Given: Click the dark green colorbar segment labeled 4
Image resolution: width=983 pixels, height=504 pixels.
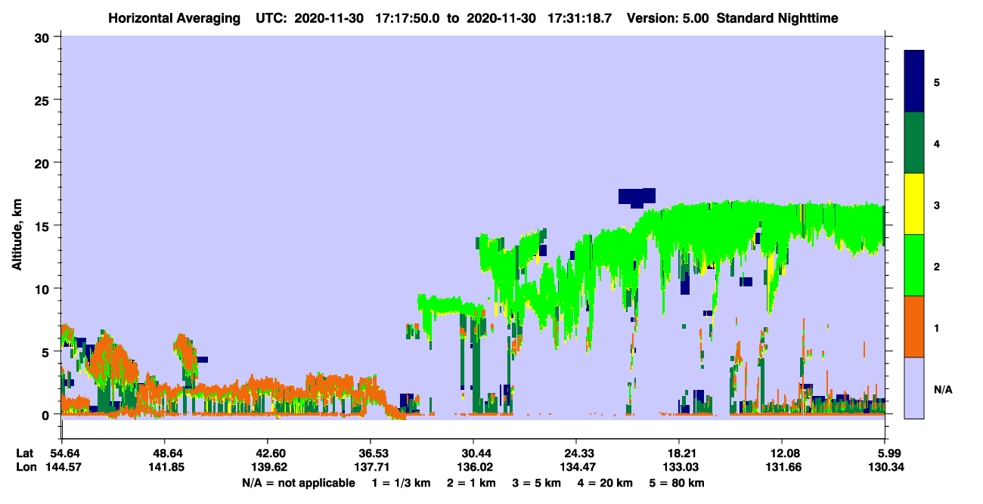Looking at the screenshot, I should coord(914,142).
